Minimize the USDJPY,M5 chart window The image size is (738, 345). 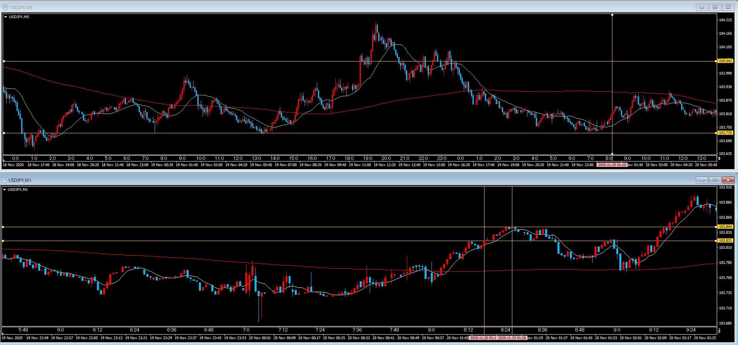pyautogui.click(x=702, y=7)
